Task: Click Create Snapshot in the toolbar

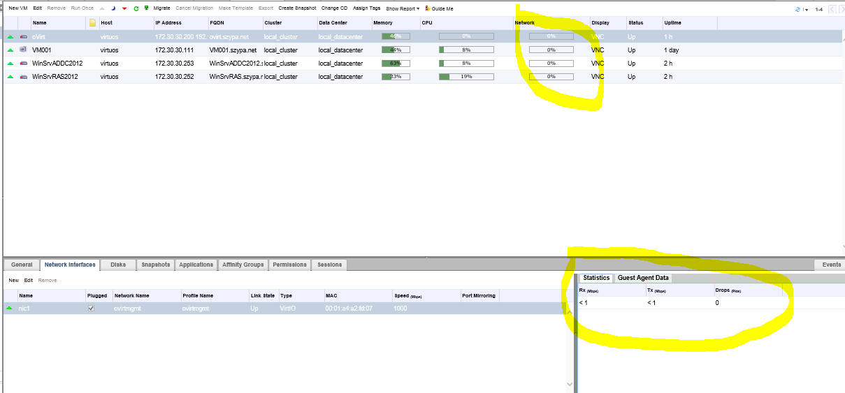Action: coord(297,8)
